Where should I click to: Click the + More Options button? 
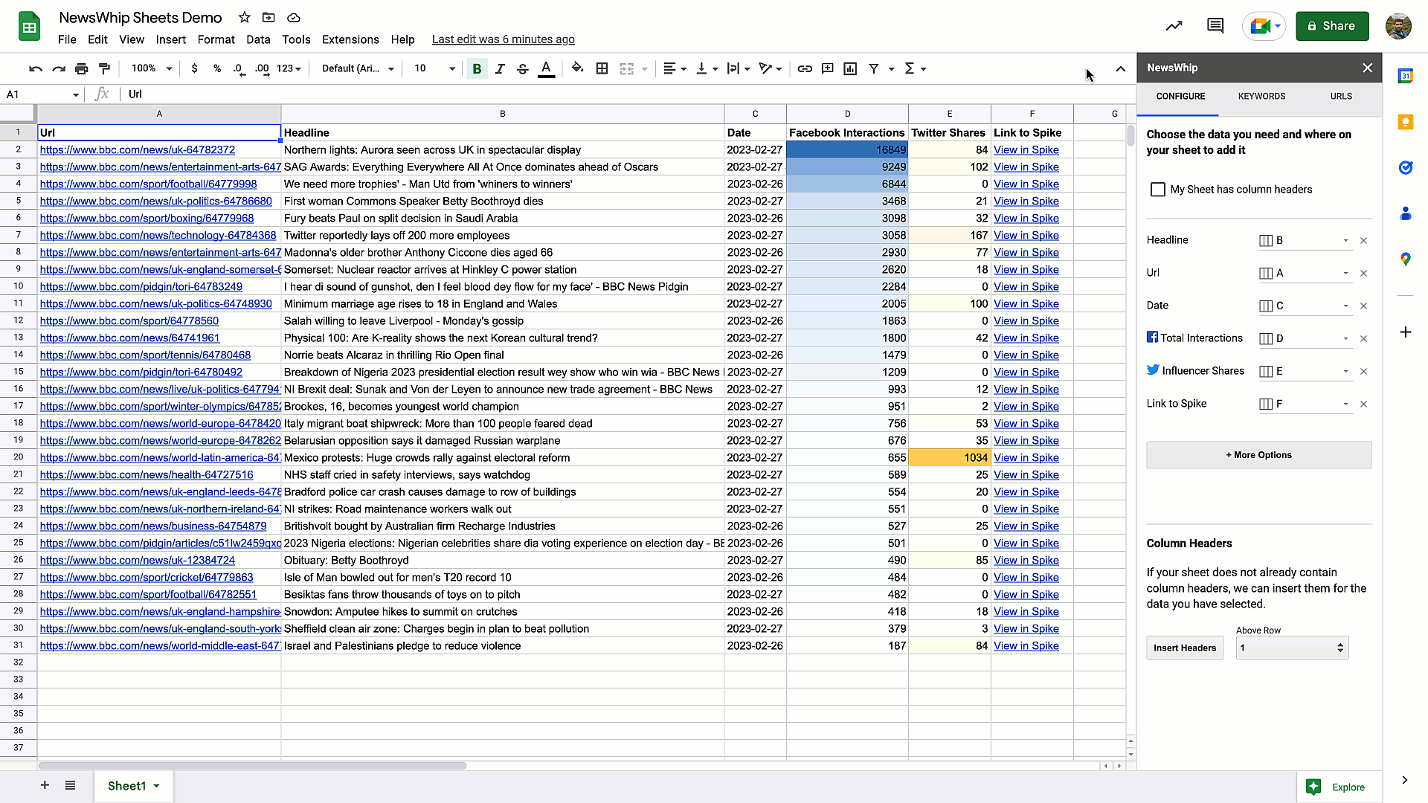point(1258,455)
